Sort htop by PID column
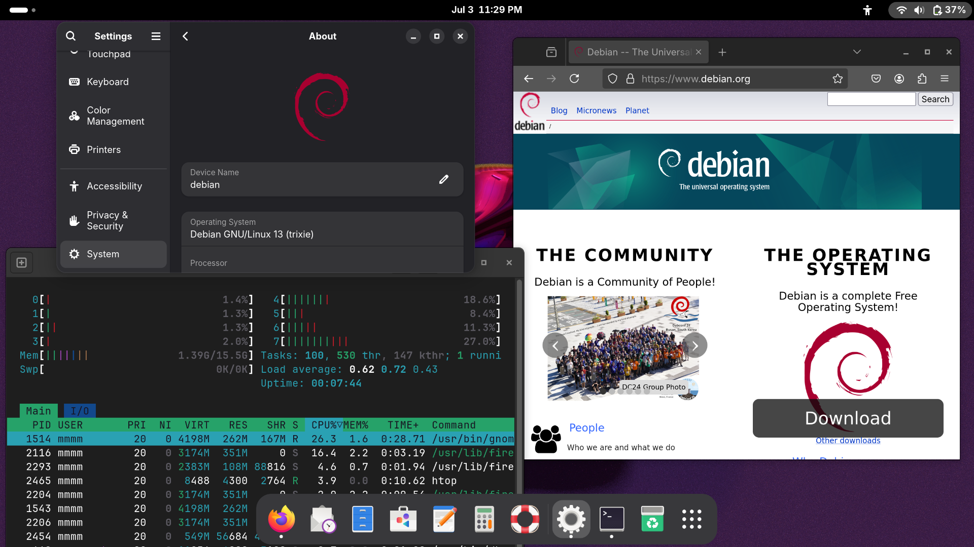 point(42,425)
